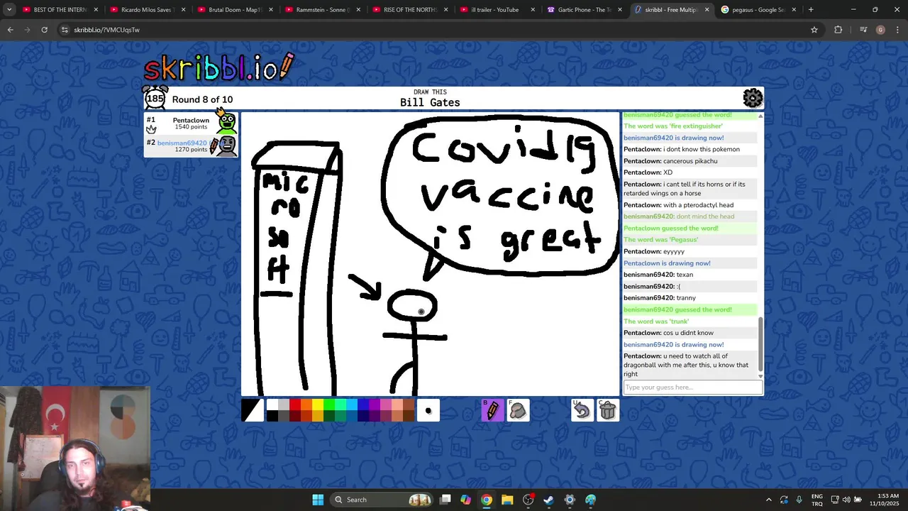Click the browser address bar URL
Viewport: 908px width, 511px height.
(106, 30)
